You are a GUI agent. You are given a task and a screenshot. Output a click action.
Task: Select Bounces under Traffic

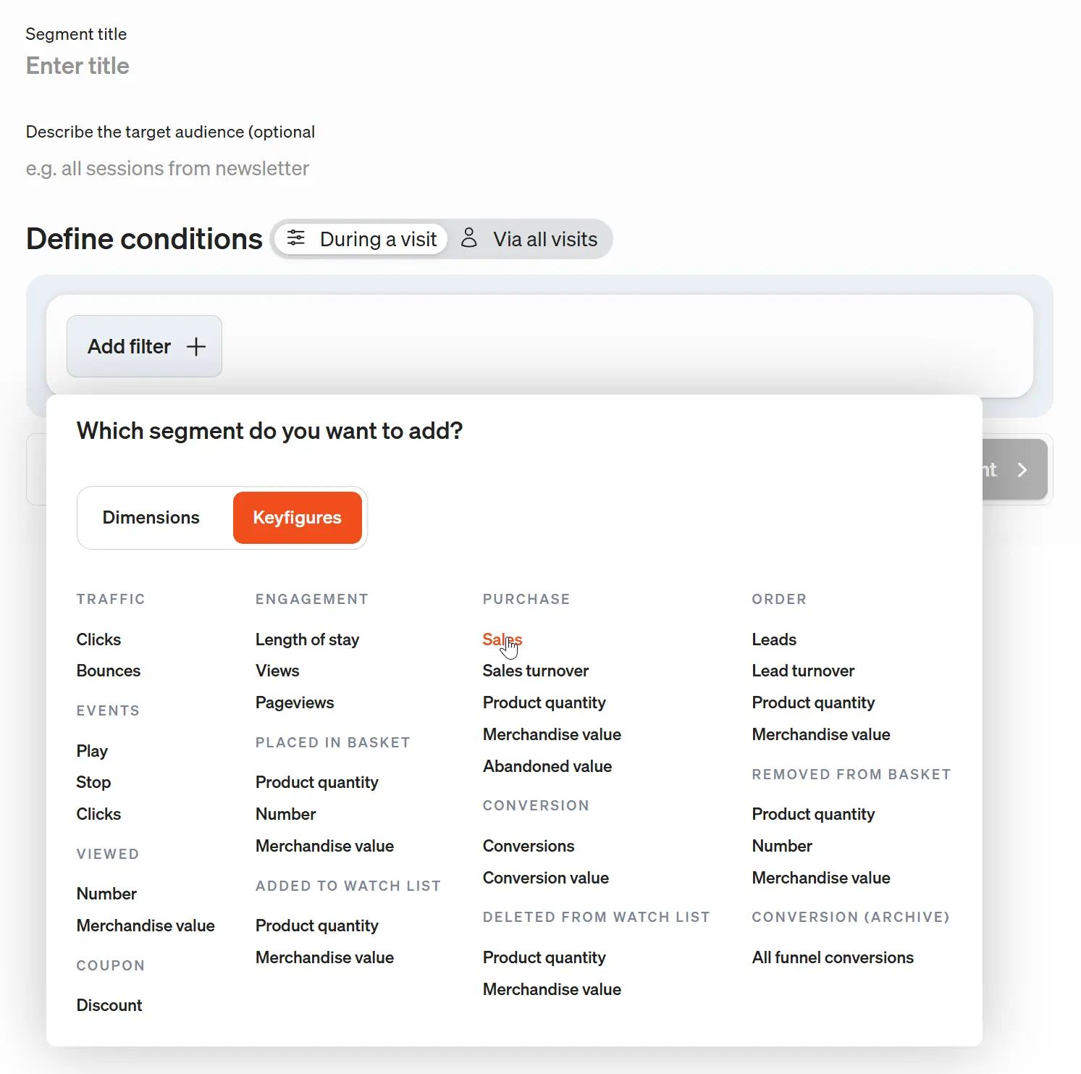click(x=108, y=671)
